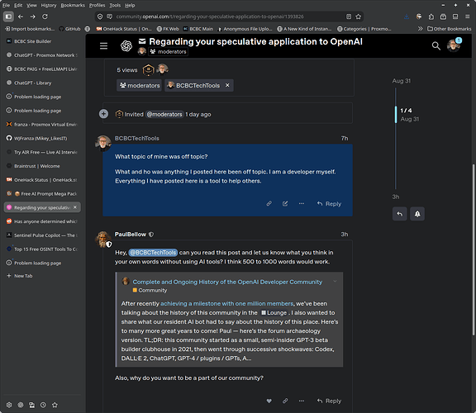This screenshot has width=476, height=413.
Task: Open the GitHub bookmark
Action: pos(69,29)
